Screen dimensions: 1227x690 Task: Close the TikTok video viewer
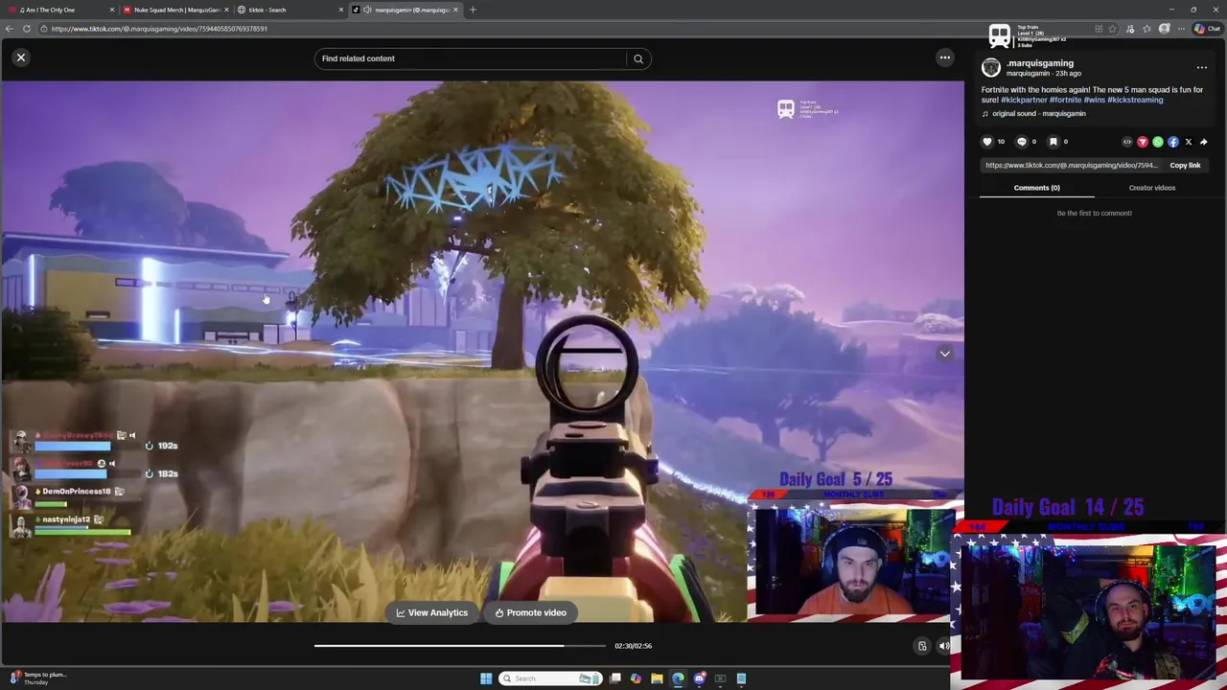(x=20, y=57)
